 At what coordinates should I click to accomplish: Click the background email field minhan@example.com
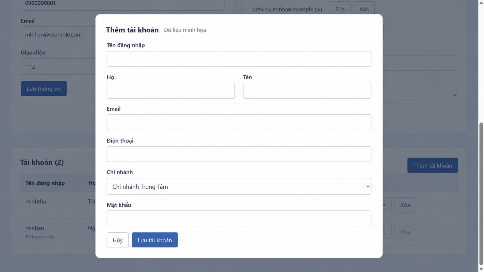(58, 34)
